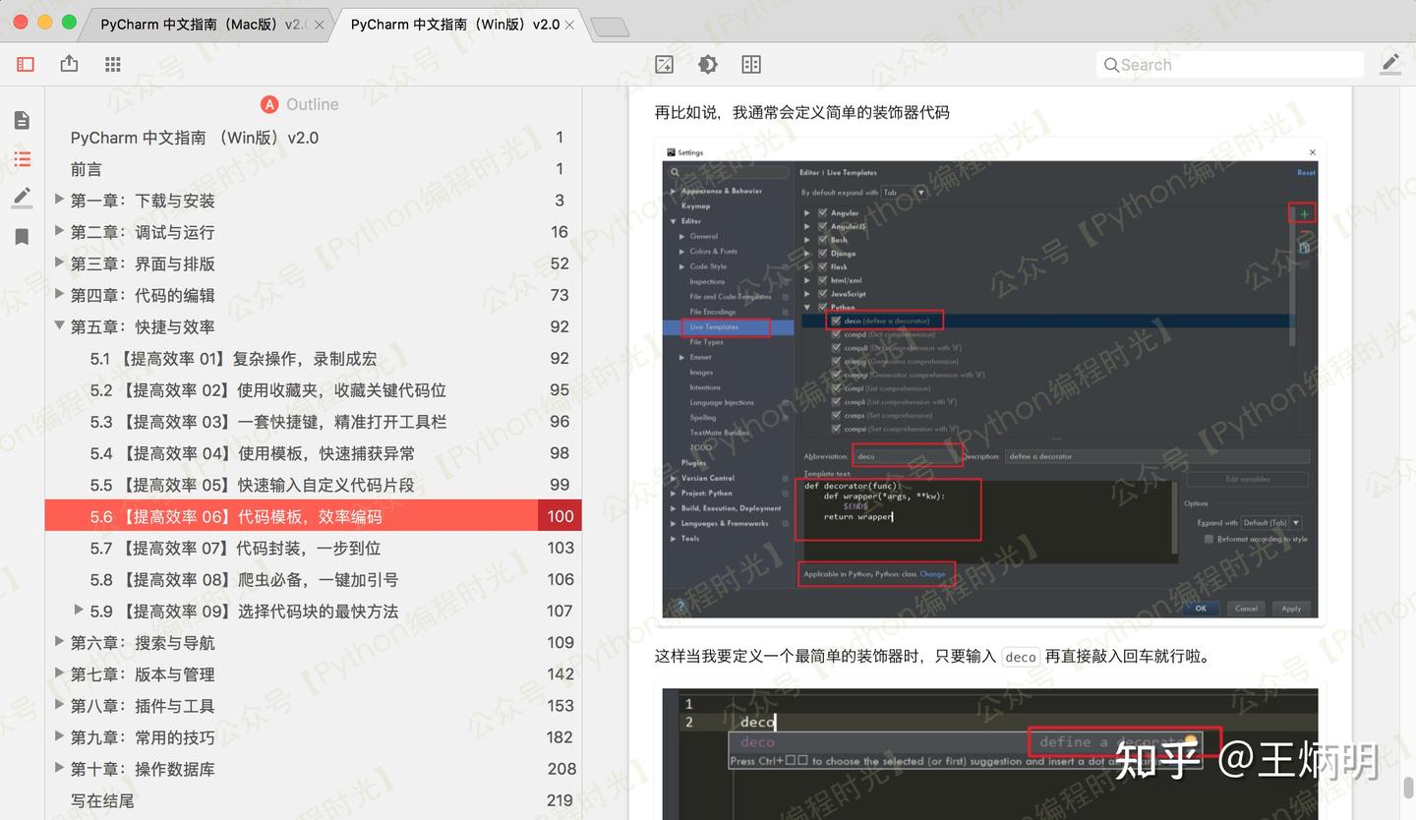Viewport: 1416px width, 820px height.
Task: Select the outline panel icon
Action: pos(23,158)
